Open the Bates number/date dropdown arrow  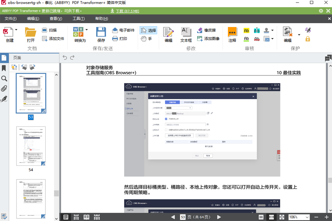click(x=272, y=39)
